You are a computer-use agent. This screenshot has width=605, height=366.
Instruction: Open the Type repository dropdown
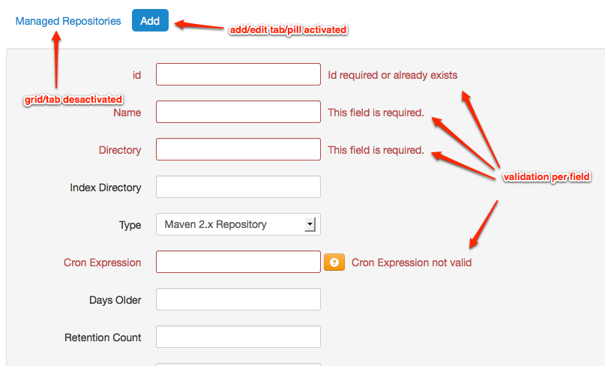click(238, 224)
